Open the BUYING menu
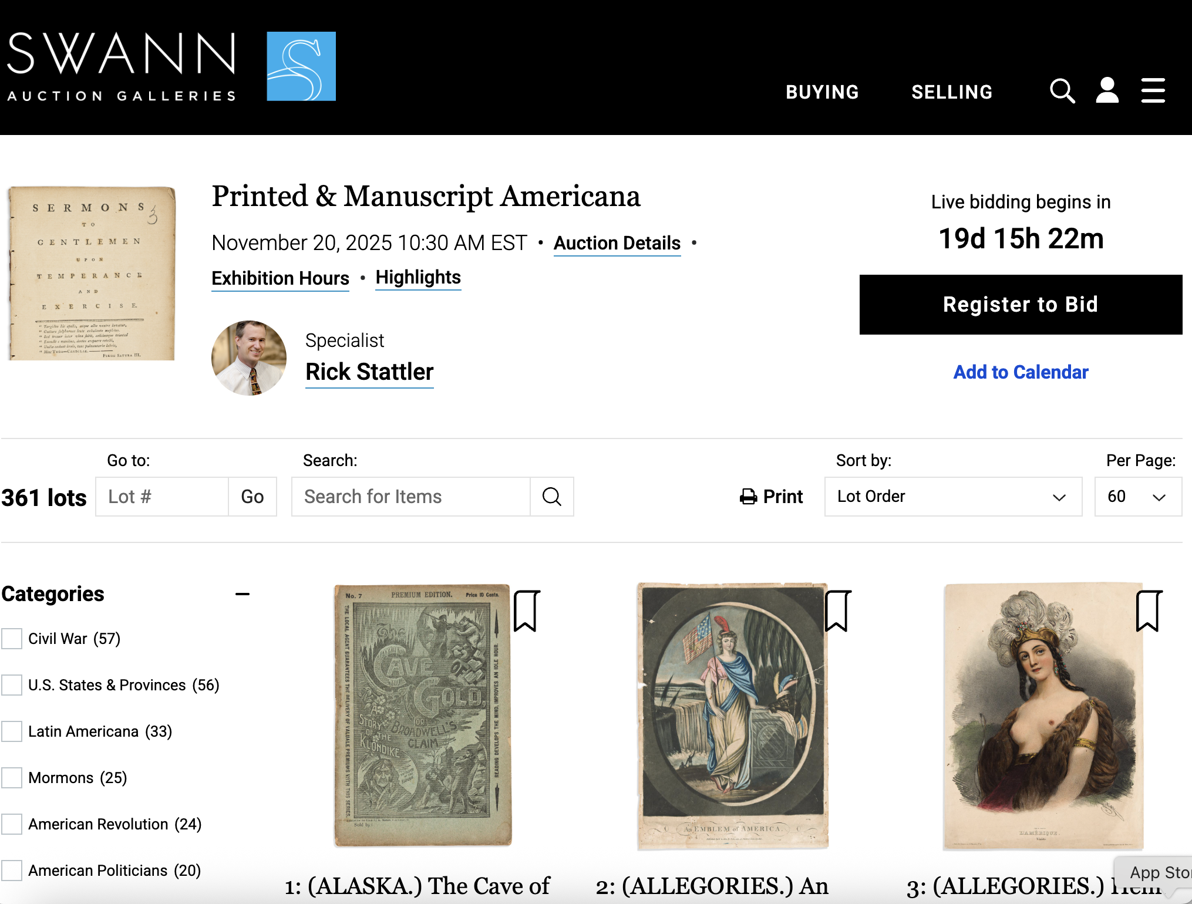This screenshot has height=904, width=1192. [822, 92]
